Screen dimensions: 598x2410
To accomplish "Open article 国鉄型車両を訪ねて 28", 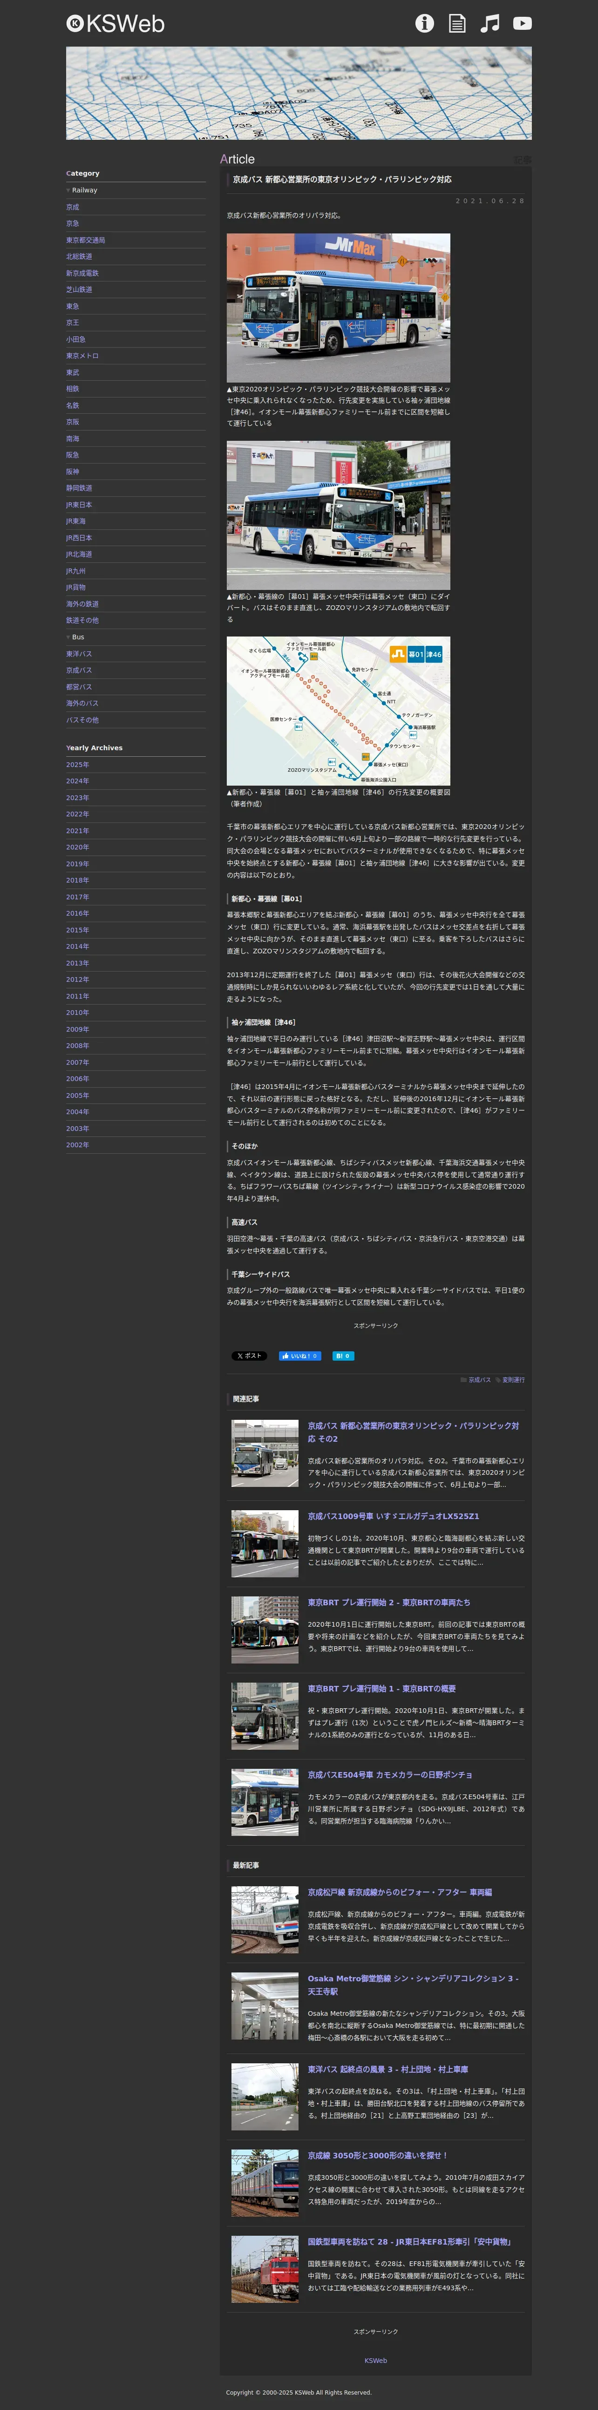I will (409, 2242).
